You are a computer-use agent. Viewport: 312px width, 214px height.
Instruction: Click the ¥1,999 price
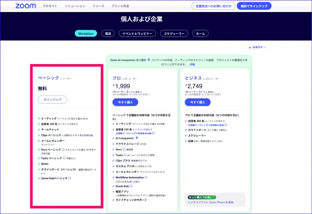click(121, 86)
